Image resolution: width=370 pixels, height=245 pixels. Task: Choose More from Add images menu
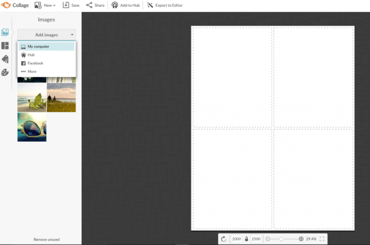[46, 71]
